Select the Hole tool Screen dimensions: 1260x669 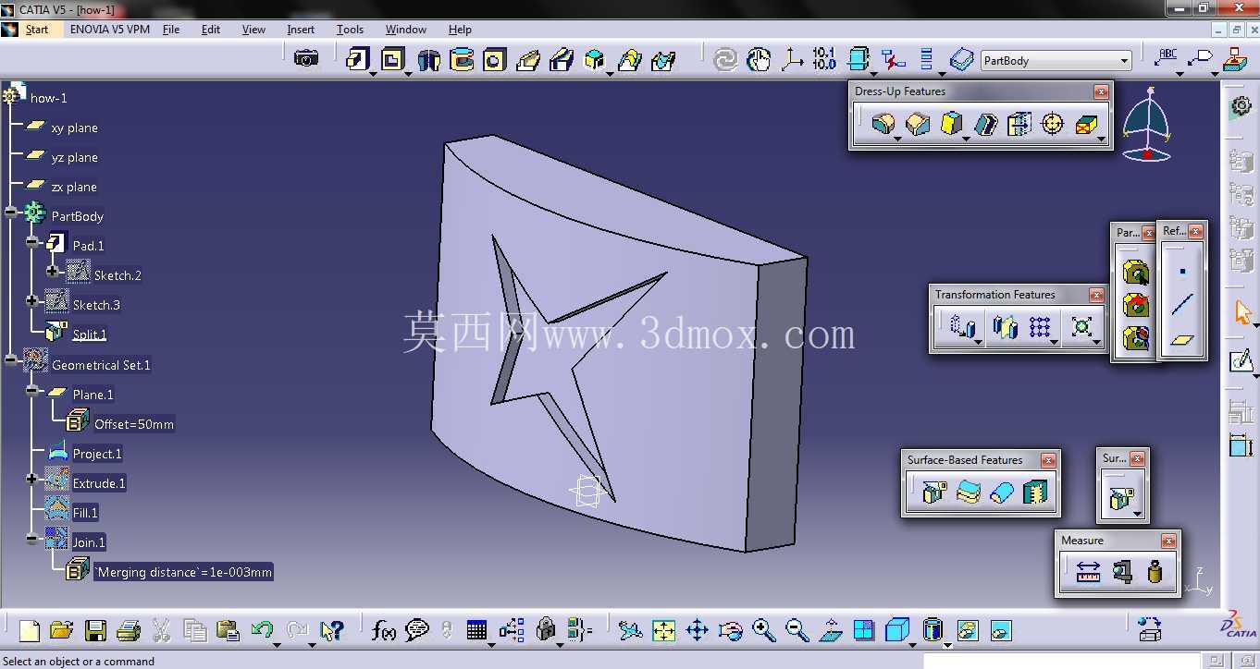495,60
